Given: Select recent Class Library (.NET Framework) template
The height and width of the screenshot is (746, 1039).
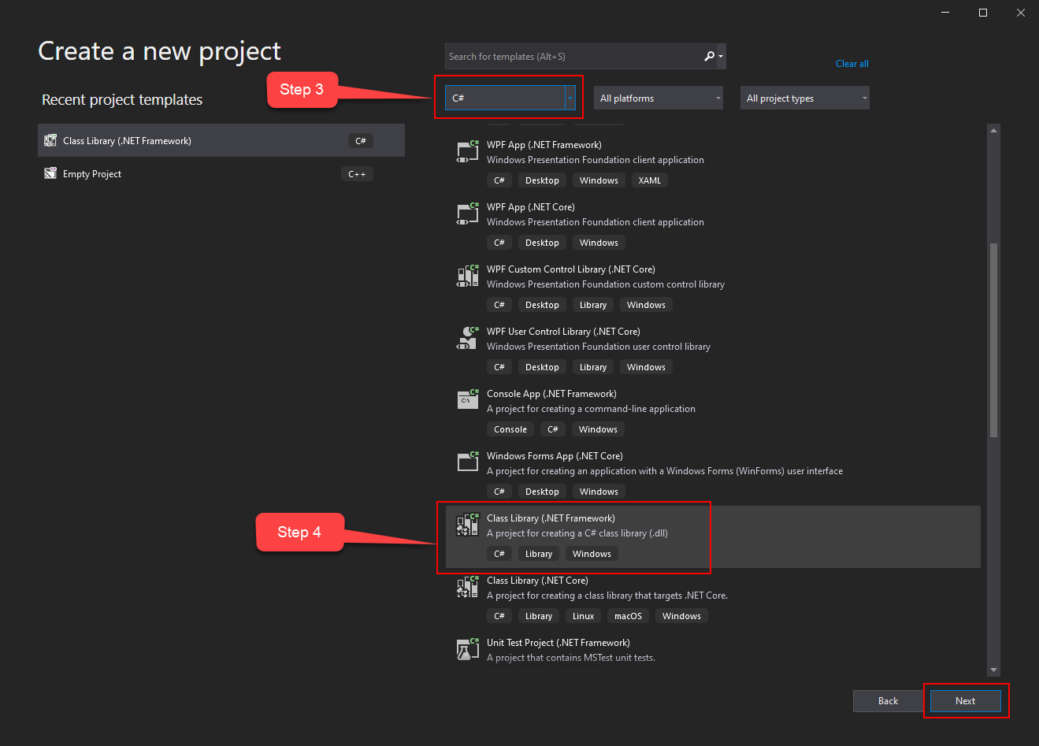Looking at the screenshot, I should pos(221,140).
